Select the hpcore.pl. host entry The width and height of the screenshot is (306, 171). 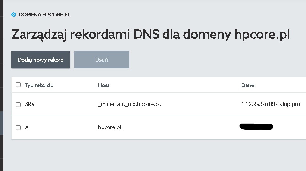click(x=110, y=127)
